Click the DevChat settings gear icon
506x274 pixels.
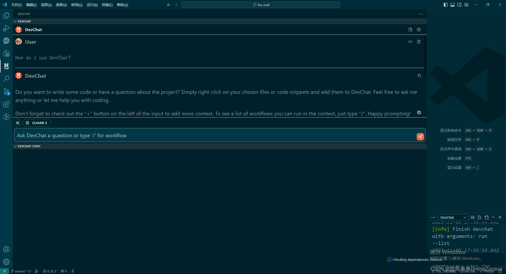tap(419, 30)
